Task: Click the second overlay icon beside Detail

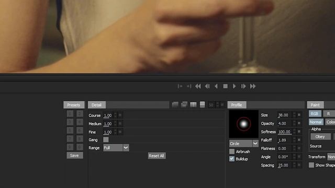Action: coord(184,104)
